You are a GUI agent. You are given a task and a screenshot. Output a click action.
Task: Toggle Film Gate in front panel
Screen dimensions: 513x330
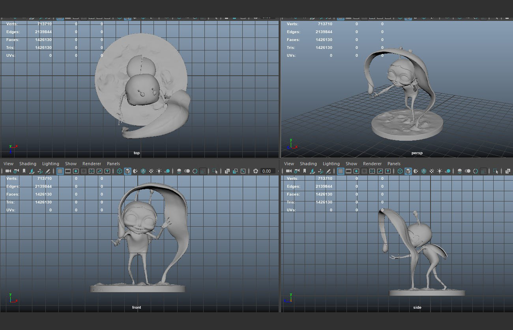pos(68,171)
